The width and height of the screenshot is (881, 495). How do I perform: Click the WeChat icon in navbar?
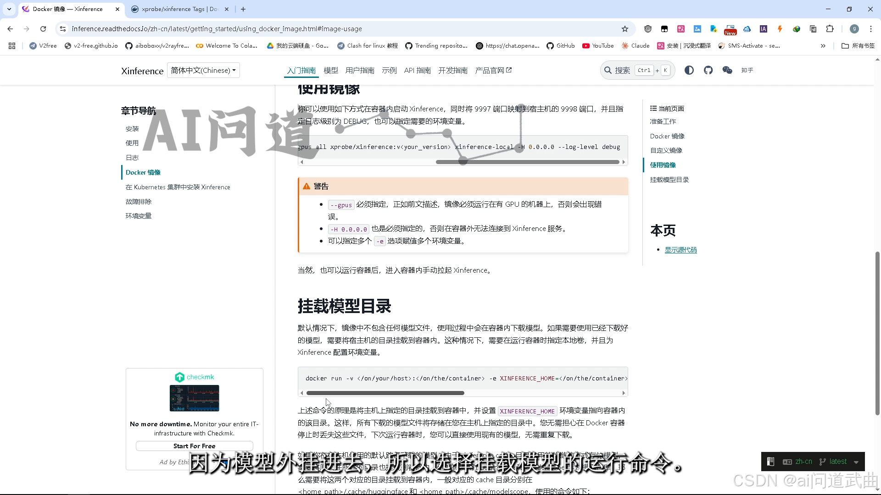727,70
